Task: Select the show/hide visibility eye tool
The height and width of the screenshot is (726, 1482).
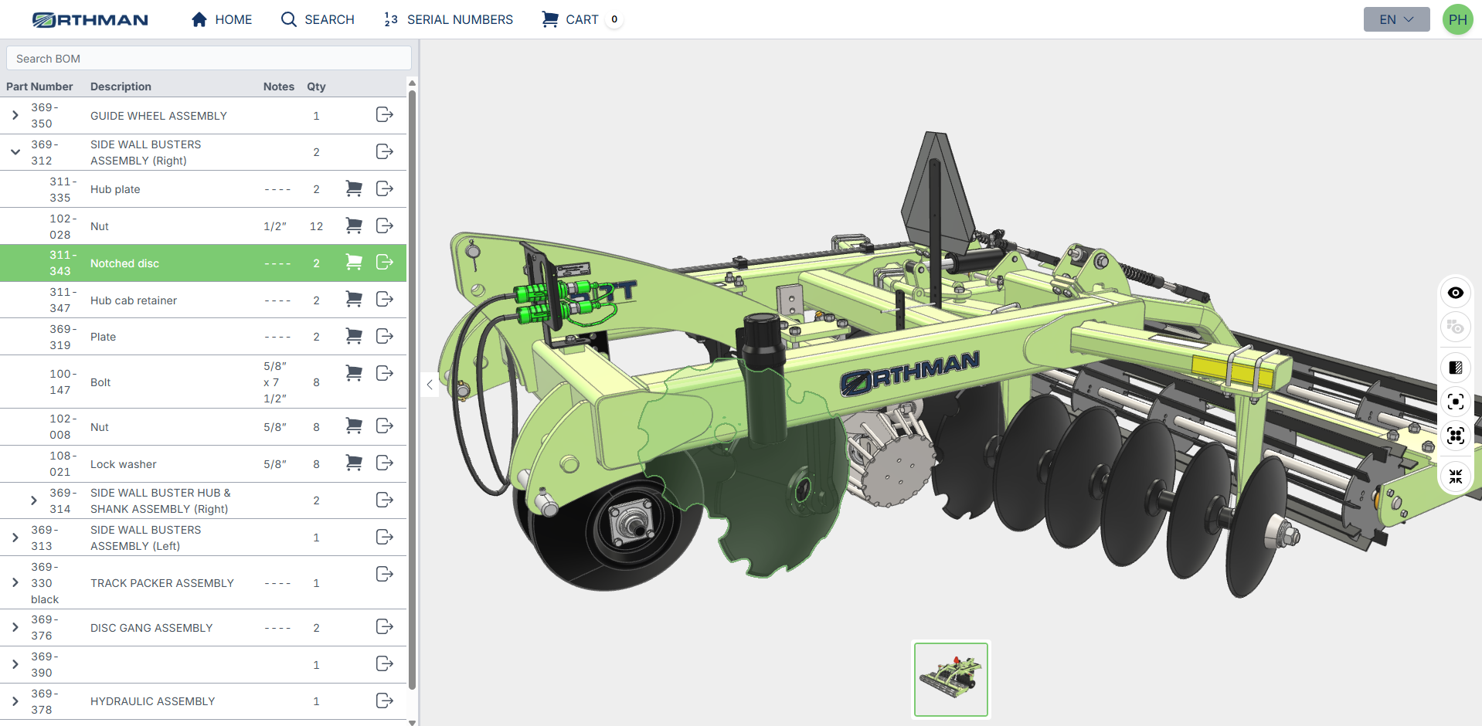Action: [1455, 293]
